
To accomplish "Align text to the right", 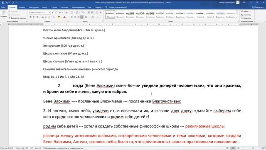I will click(79, 17).
